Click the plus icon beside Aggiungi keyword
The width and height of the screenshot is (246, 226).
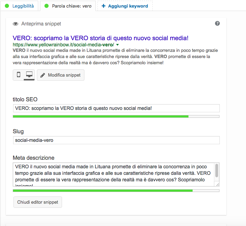coord(104,6)
